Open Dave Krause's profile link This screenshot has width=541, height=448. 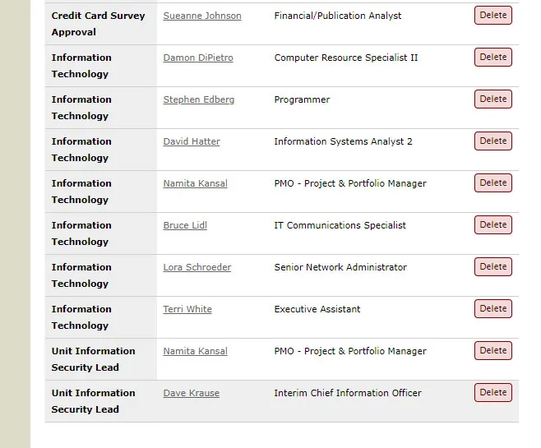pos(191,393)
